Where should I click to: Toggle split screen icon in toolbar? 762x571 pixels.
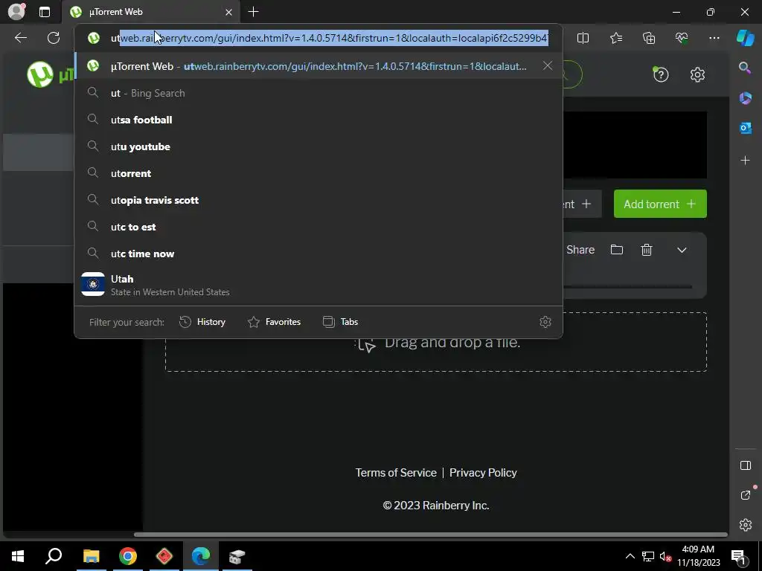pos(583,38)
